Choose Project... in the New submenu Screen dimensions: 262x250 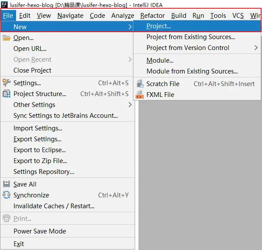click(x=197, y=26)
